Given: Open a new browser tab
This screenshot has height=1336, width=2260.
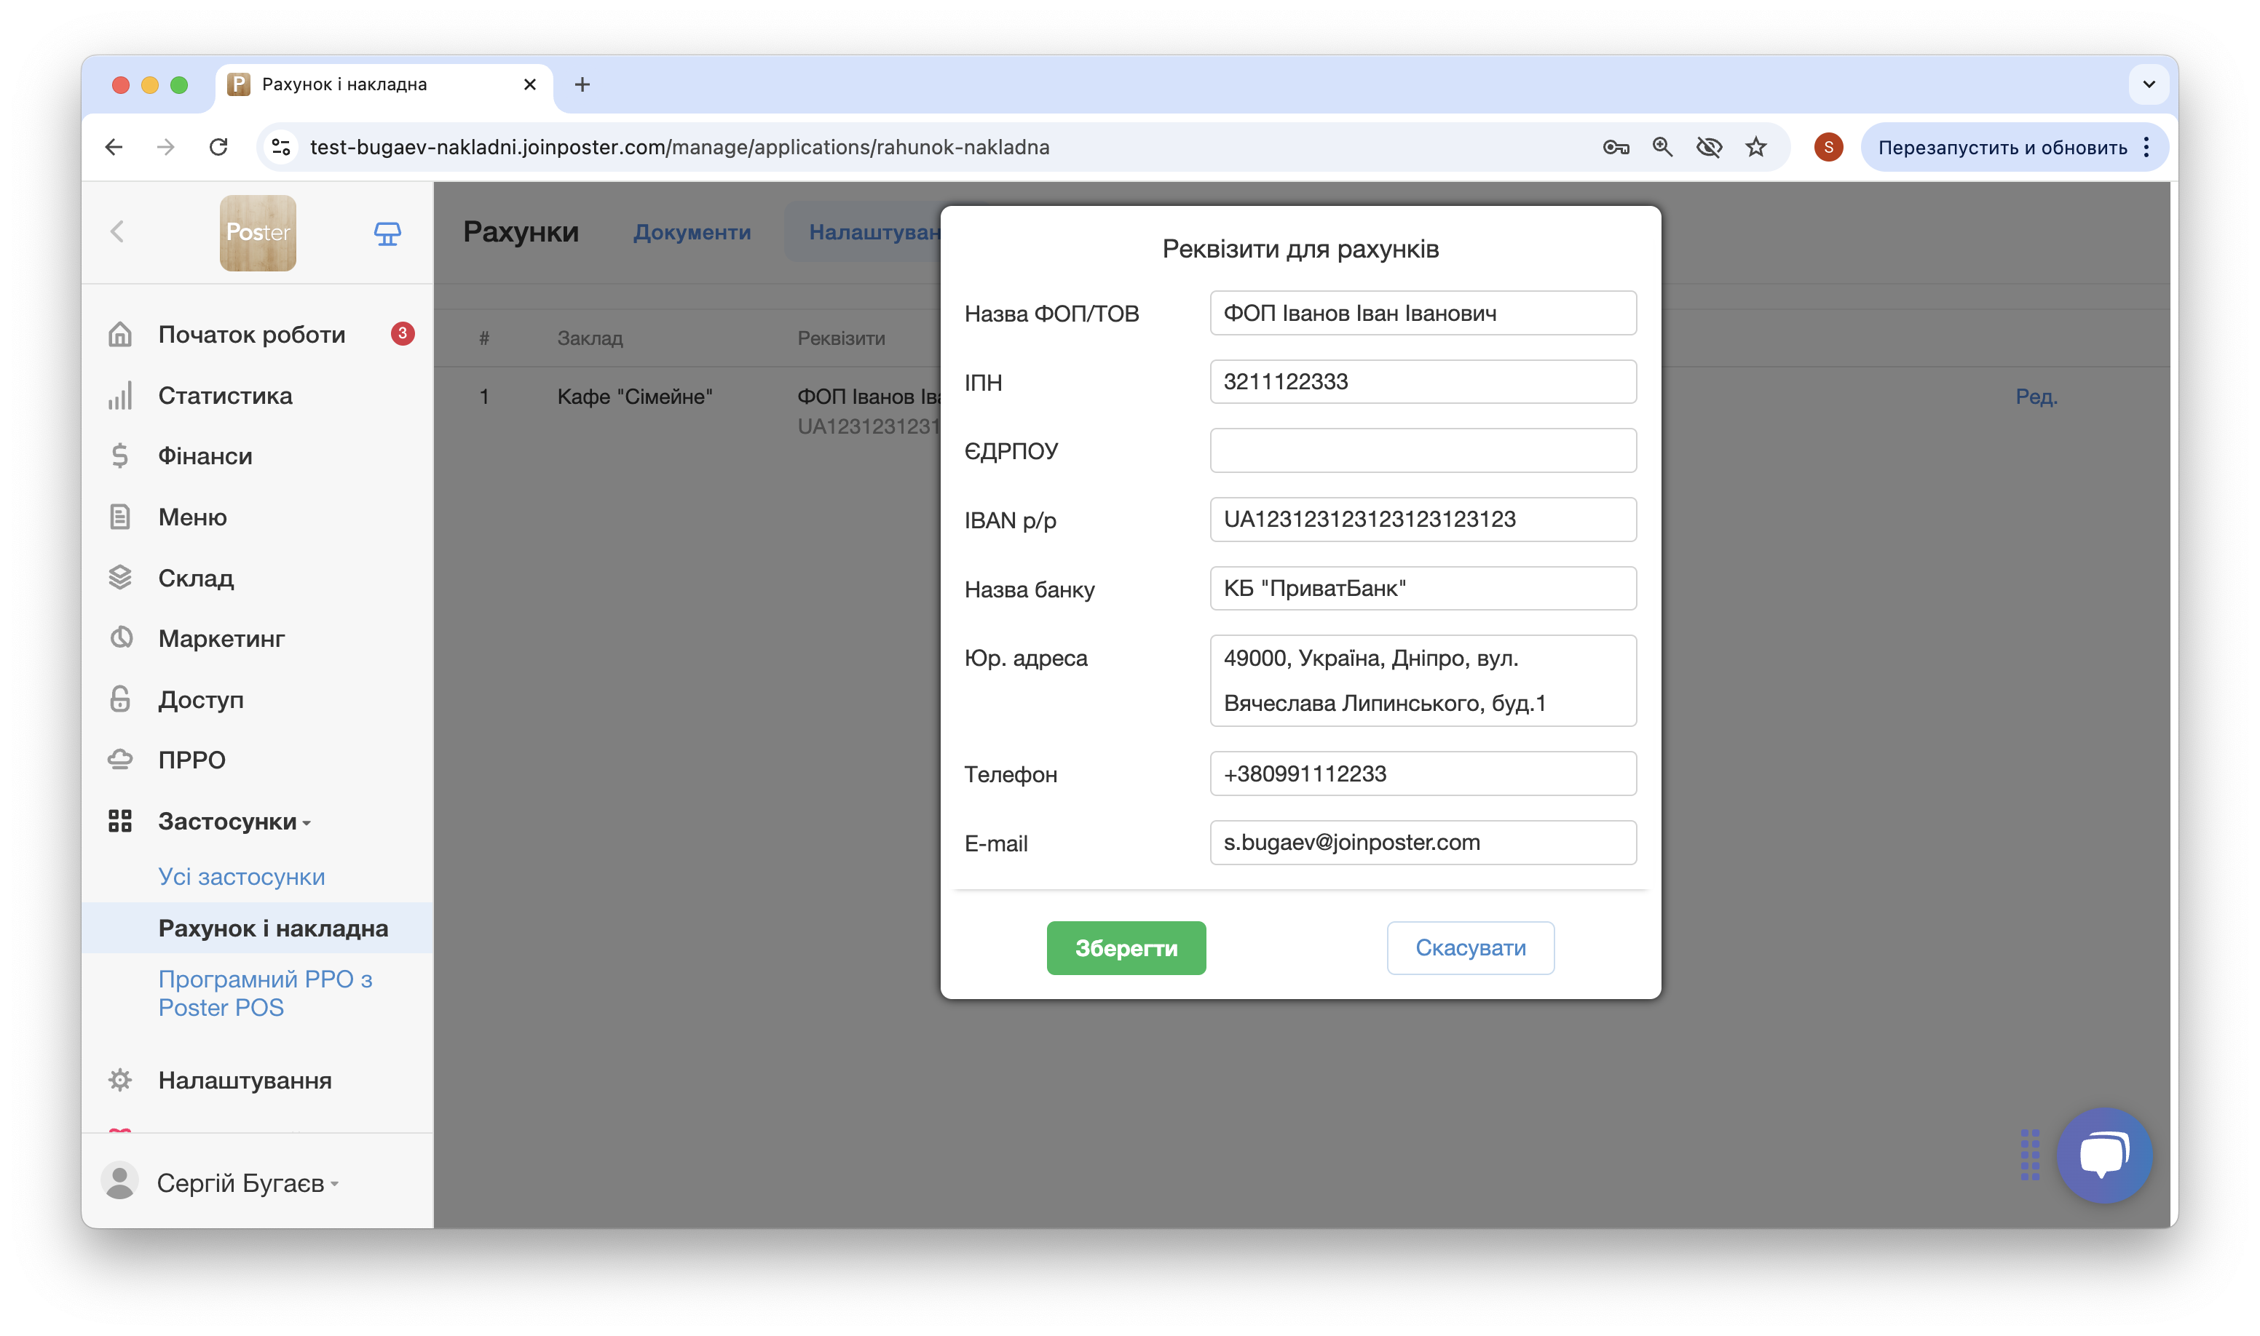Looking at the screenshot, I should pos(582,84).
